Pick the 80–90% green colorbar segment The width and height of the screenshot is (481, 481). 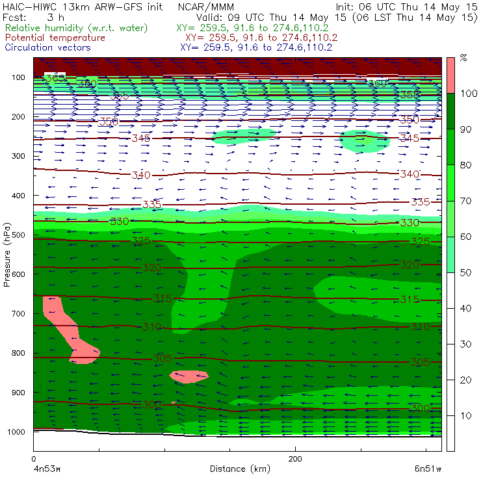pyautogui.click(x=450, y=147)
